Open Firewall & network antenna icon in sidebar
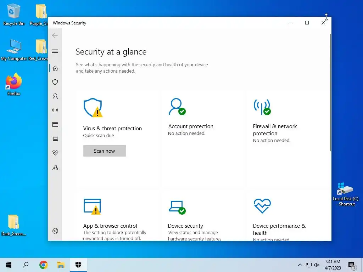 point(55,110)
